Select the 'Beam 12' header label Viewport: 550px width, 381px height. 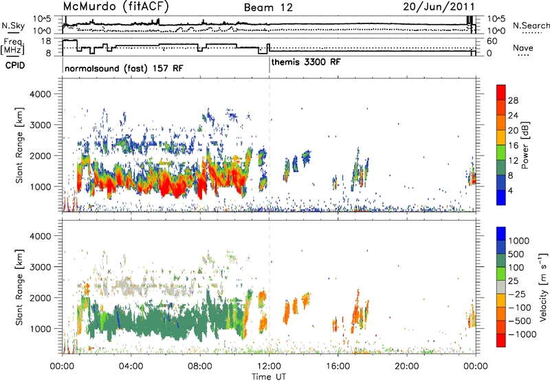[268, 8]
